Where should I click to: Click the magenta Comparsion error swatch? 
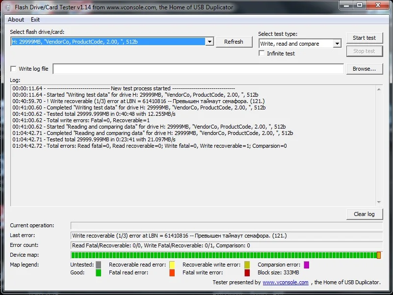[x=306, y=265]
